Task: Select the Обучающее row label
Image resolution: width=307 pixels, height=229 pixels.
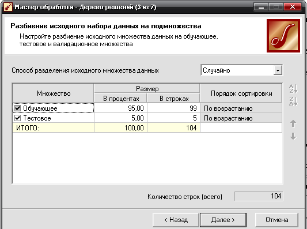Action: [40, 108]
